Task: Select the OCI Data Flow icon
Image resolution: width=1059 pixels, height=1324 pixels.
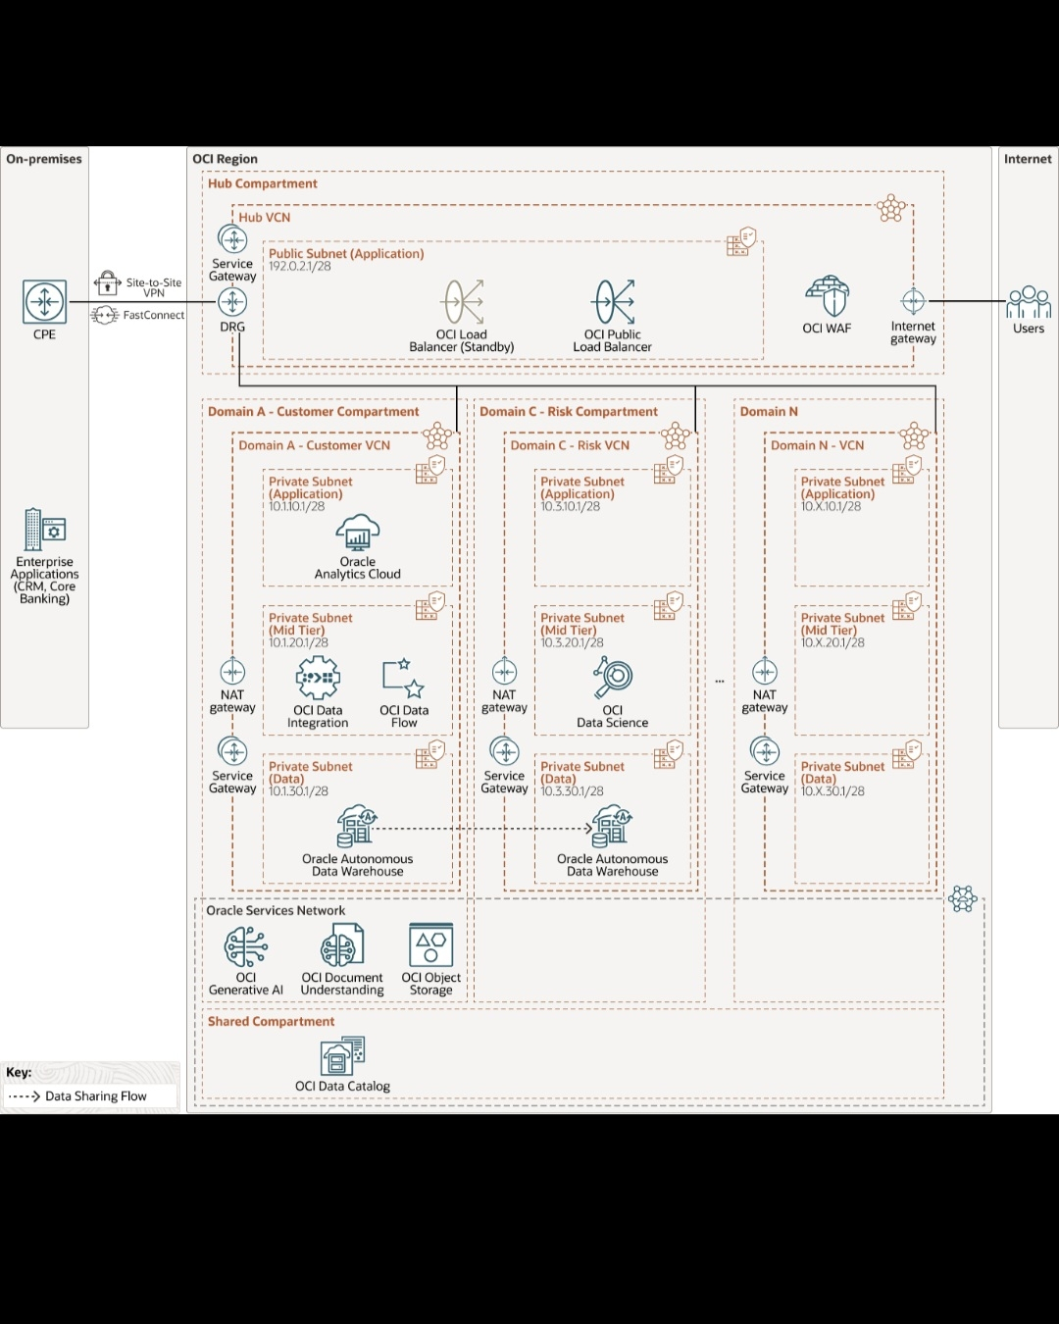Action: click(x=403, y=679)
